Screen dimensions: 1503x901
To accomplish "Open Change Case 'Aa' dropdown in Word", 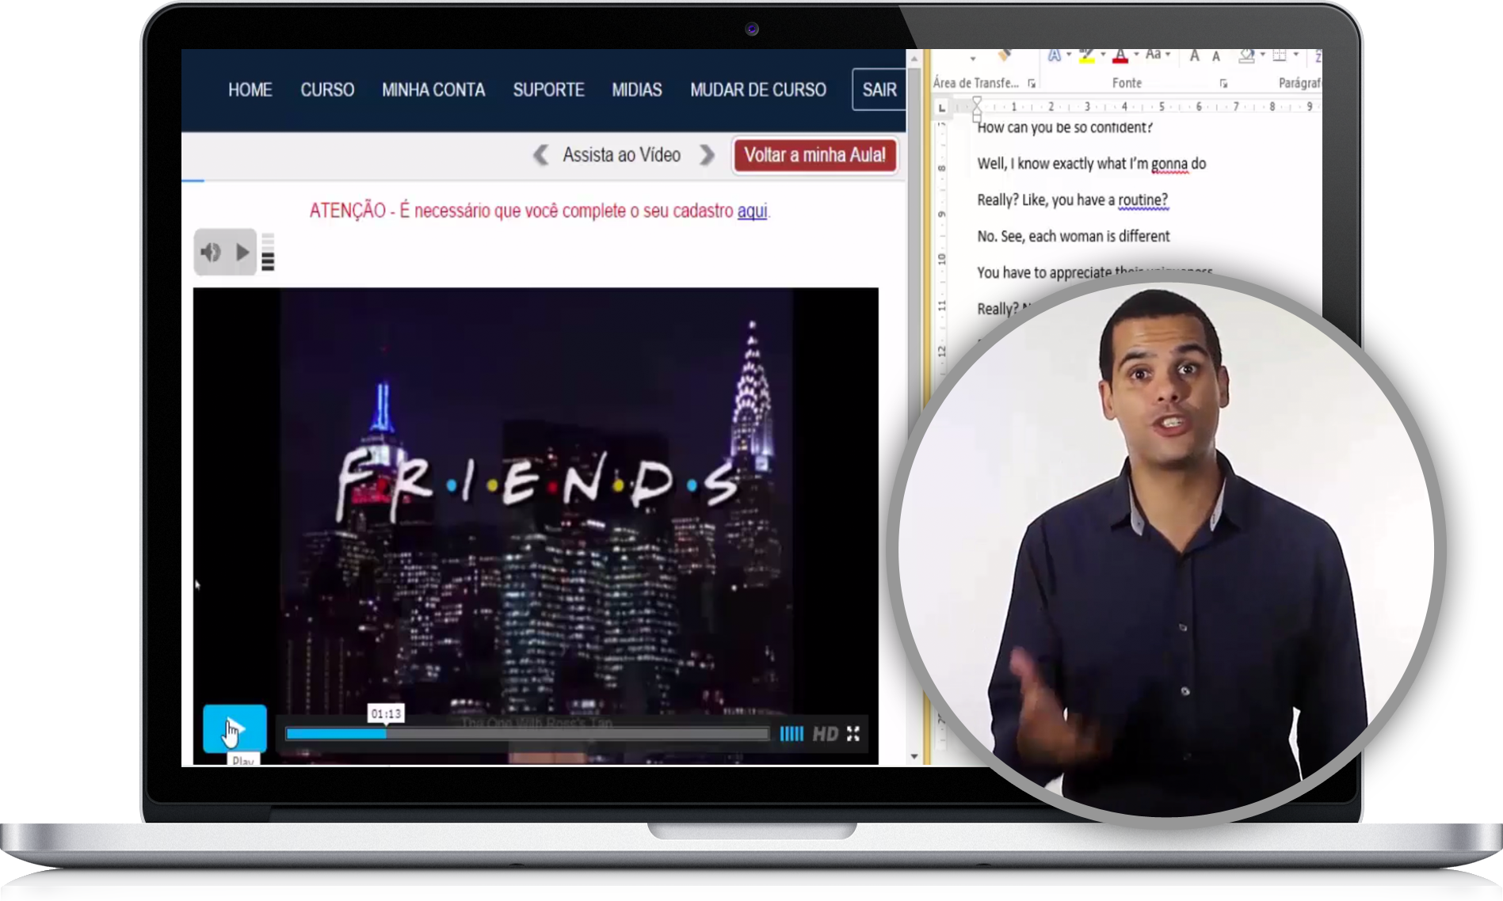I will (1158, 55).
